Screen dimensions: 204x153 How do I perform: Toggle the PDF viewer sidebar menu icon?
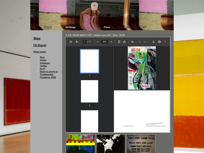click(x=71, y=42)
